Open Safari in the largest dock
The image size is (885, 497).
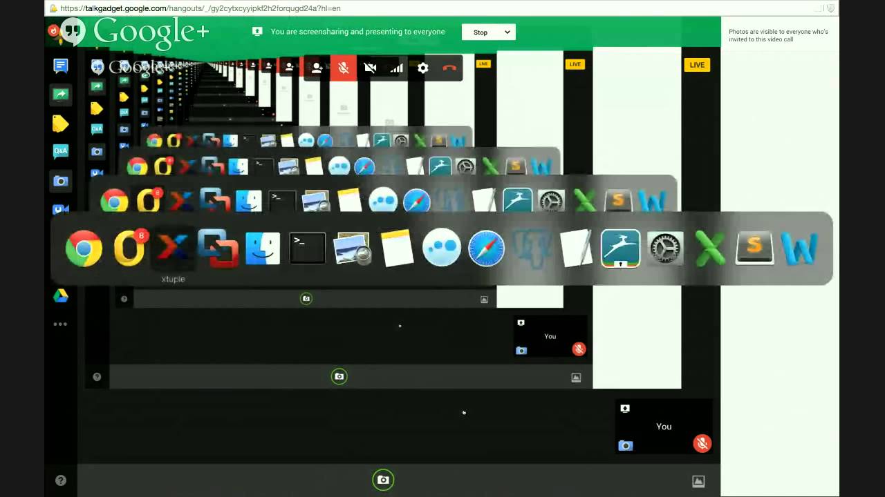[486, 248]
